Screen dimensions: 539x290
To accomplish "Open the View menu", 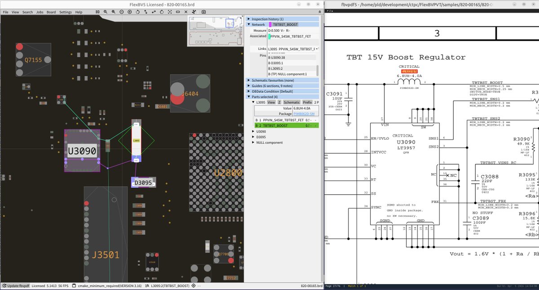I will [15, 12].
